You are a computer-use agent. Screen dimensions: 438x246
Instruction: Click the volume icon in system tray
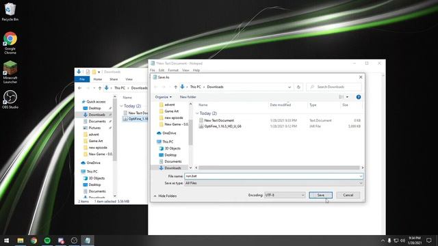(403, 241)
